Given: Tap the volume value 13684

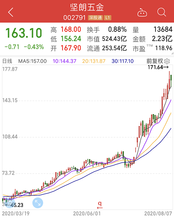Looking at the screenshot, I should (163, 29).
